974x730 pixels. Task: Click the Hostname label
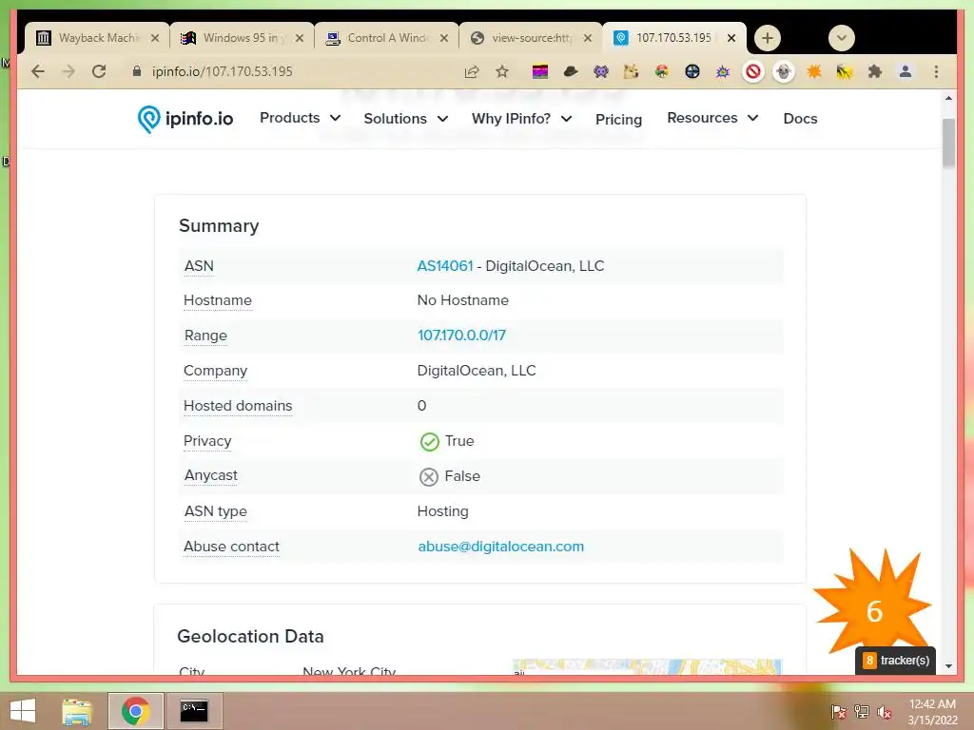click(x=218, y=300)
